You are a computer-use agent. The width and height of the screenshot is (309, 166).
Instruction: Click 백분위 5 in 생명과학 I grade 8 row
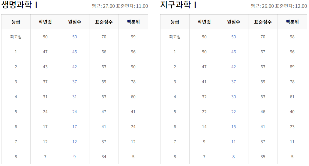[x=133, y=156]
